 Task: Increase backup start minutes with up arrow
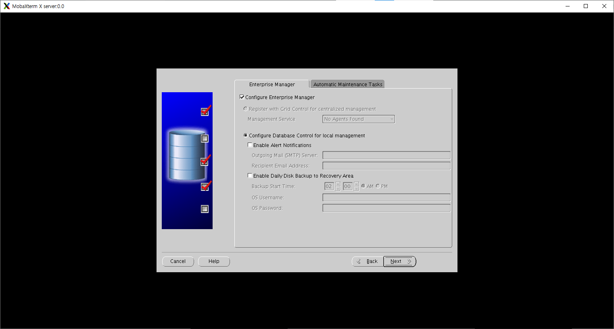tap(356, 184)
